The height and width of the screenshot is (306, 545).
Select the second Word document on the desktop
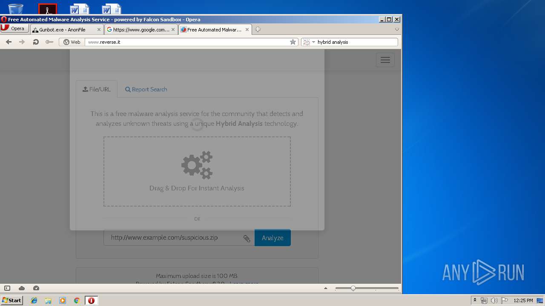click(x=111, y=9)
